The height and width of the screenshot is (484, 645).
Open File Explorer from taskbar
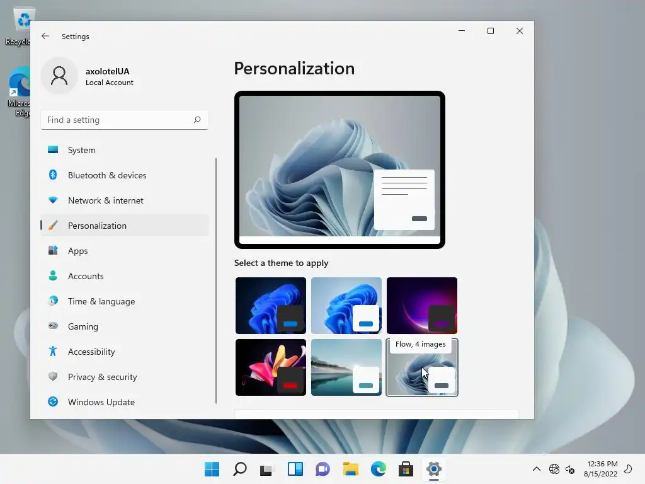click(x=350, y=469)
